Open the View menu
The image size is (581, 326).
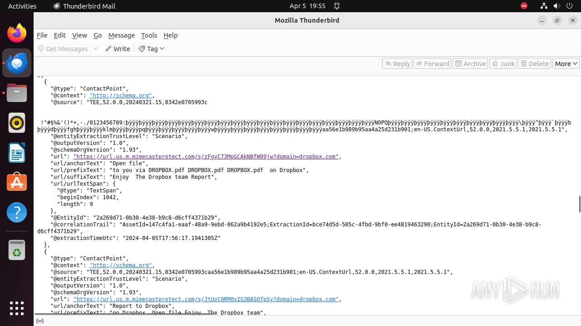[79, 35]
